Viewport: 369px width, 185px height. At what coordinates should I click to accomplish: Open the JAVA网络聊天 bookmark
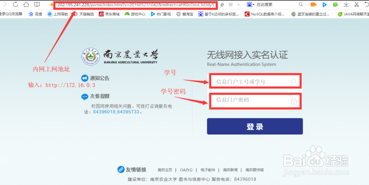353,14
